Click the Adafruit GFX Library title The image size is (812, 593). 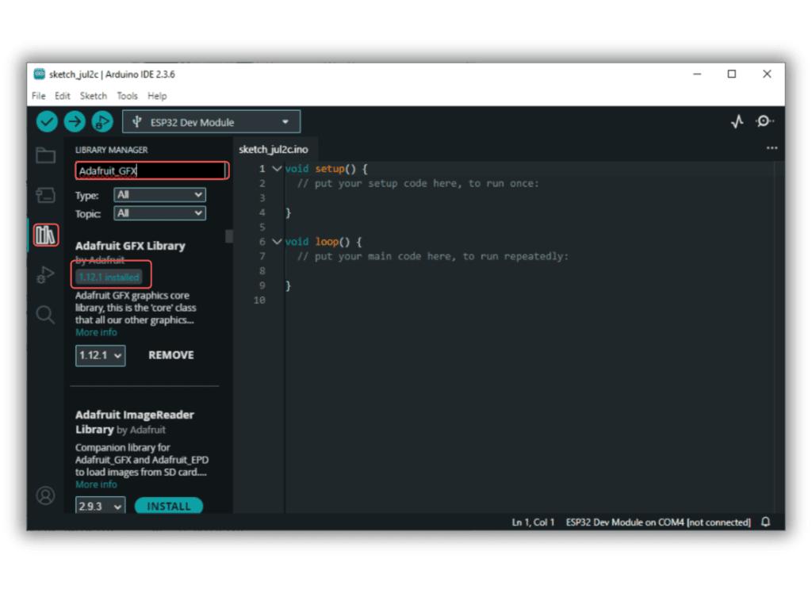(x=130, y=246)
